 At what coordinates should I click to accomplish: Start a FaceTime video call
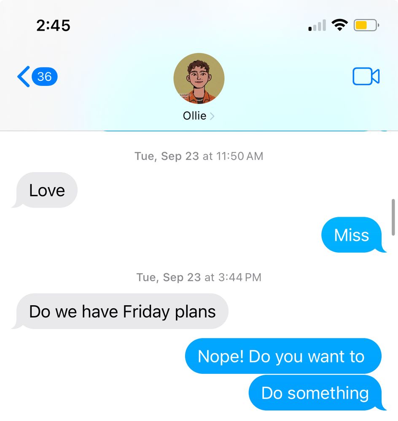pos(366,77)
